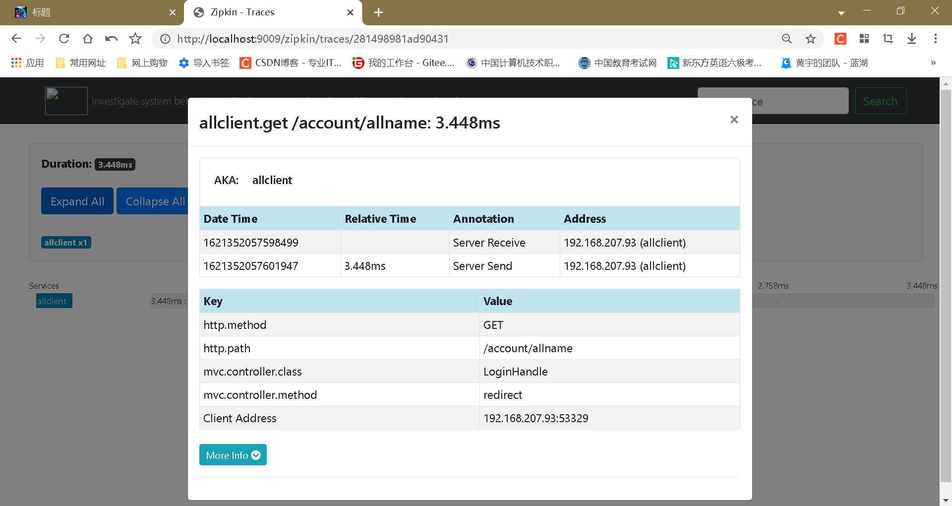This screenshot has height=506, width=952.
Task: Click the scrollbar up arrow
Action: click(x=946, y=84)
